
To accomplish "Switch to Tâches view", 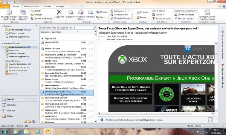I will pyautogui.click(x=20, y=116).
